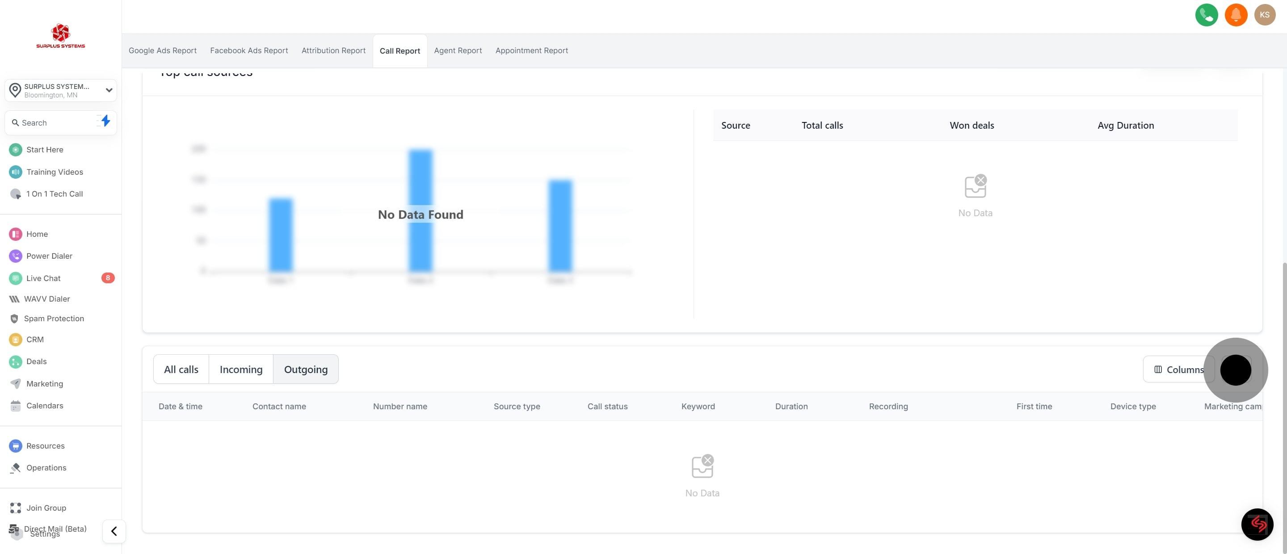Screen dimensions: 1287x554
Task: Switch to the Agent Report tab
Action: tap(458, 50)
